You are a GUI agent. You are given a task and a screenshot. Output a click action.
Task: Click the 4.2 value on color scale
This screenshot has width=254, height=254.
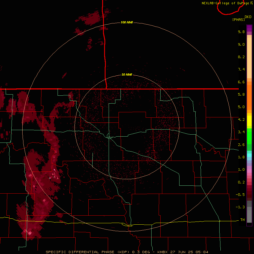coord(241,120)
